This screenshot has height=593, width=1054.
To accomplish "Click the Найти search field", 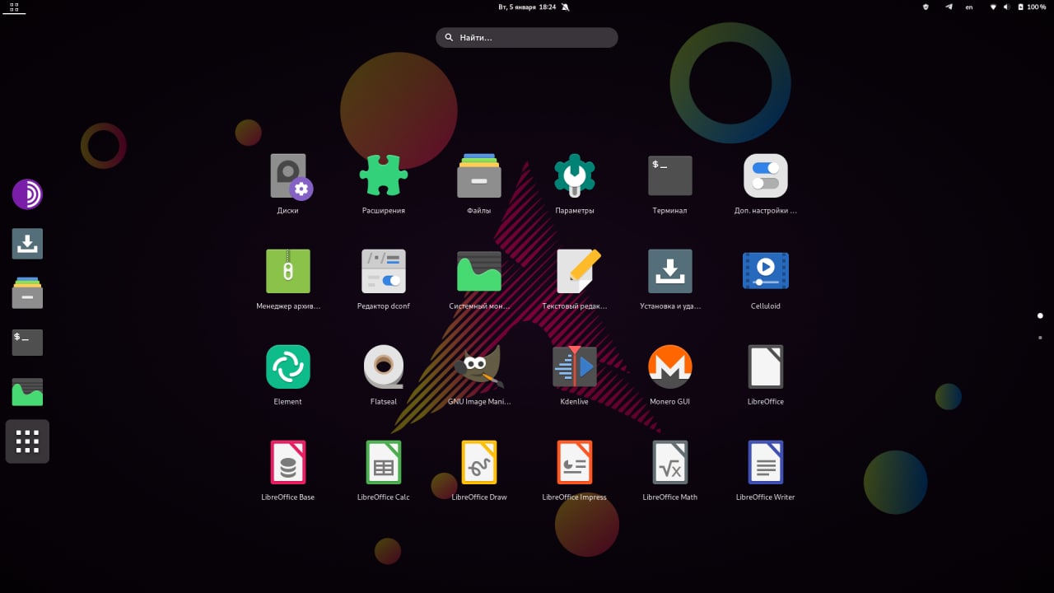I will [527, 37].
